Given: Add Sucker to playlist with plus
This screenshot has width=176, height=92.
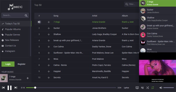Looking at the screenshot, I should (49, 28).
